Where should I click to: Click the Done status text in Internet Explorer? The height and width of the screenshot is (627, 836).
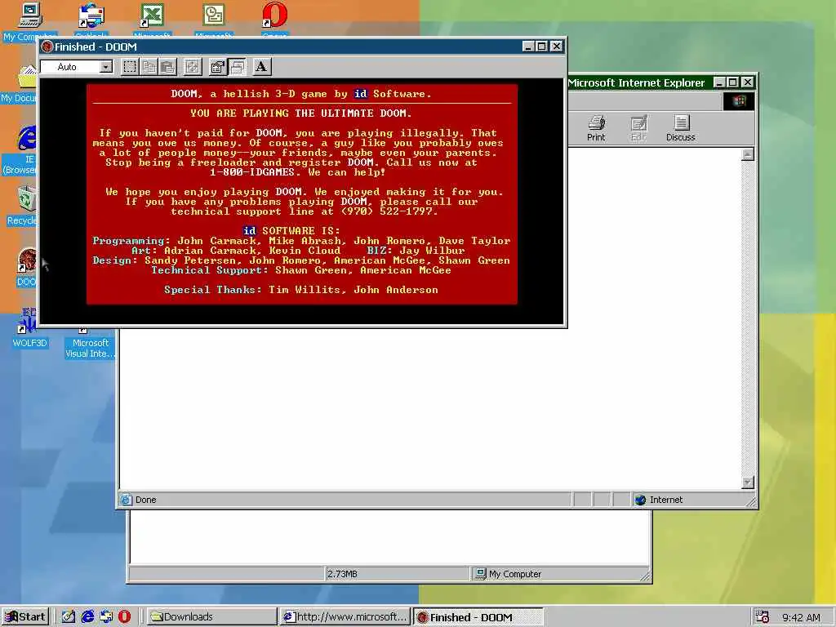145,500
